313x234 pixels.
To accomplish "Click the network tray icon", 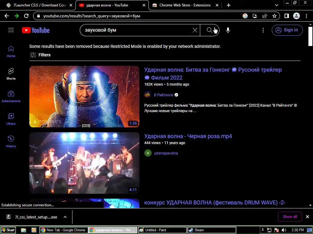I will pyautogui.click(x=269, y=230).
